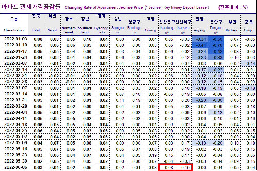
Task: Select the Seongnam column header
Action: click(118, 24)
